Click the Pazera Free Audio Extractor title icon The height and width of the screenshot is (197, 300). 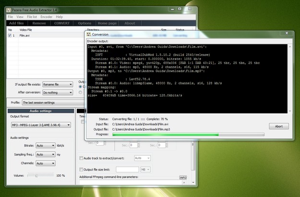(x=9, y=10)
